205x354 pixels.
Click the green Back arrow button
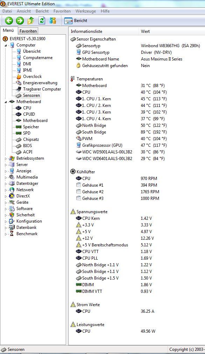point(9,21)
